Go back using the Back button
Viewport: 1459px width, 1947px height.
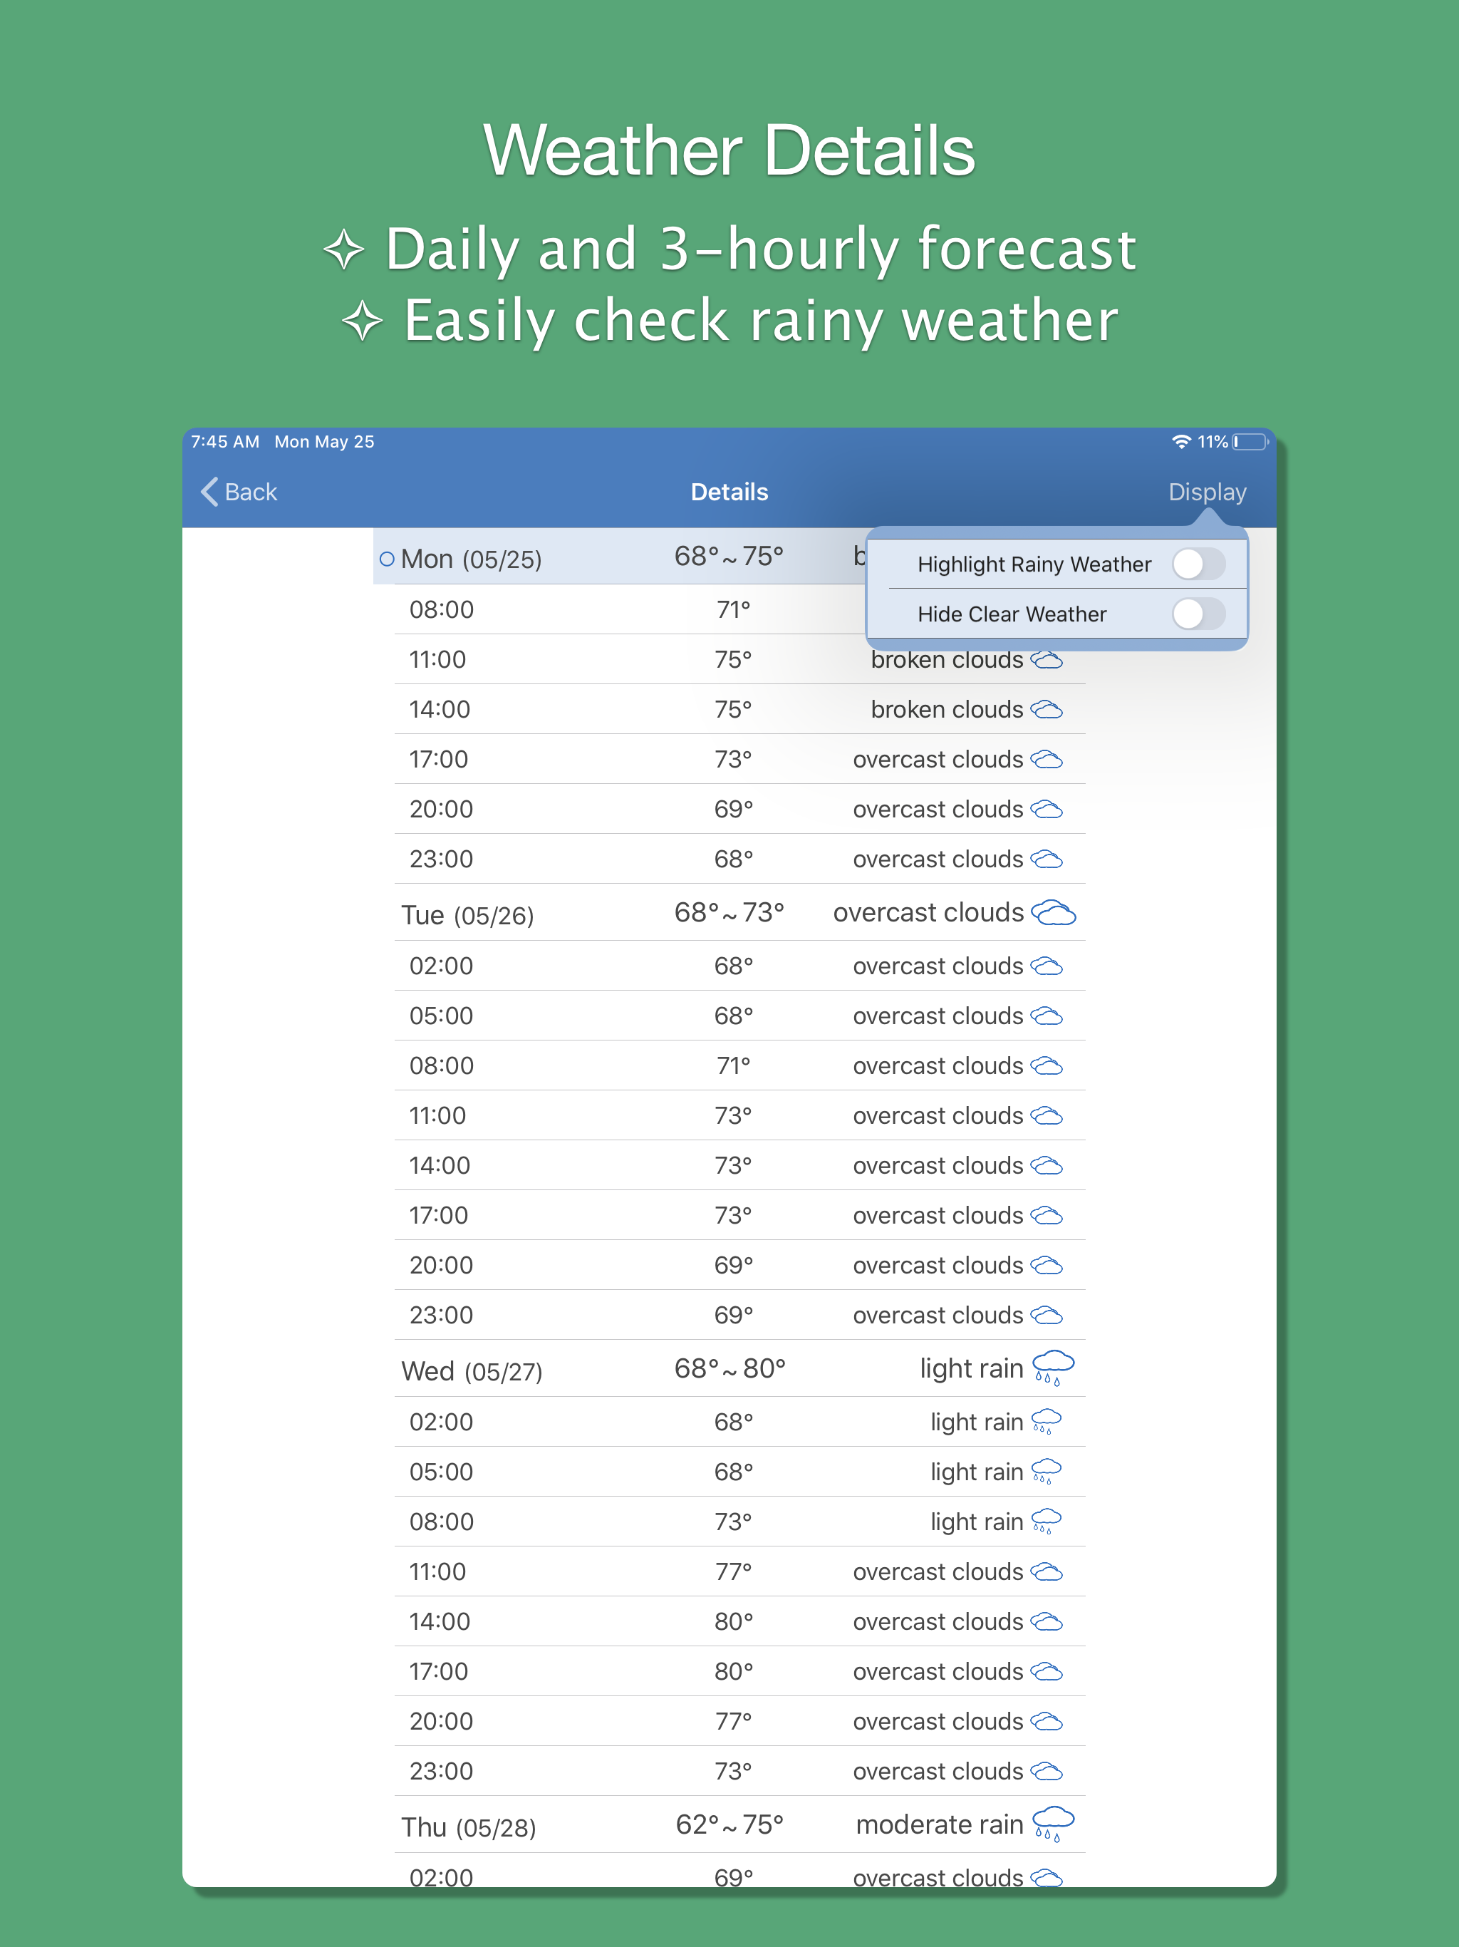pyautogui.click(x=239, y=492)
